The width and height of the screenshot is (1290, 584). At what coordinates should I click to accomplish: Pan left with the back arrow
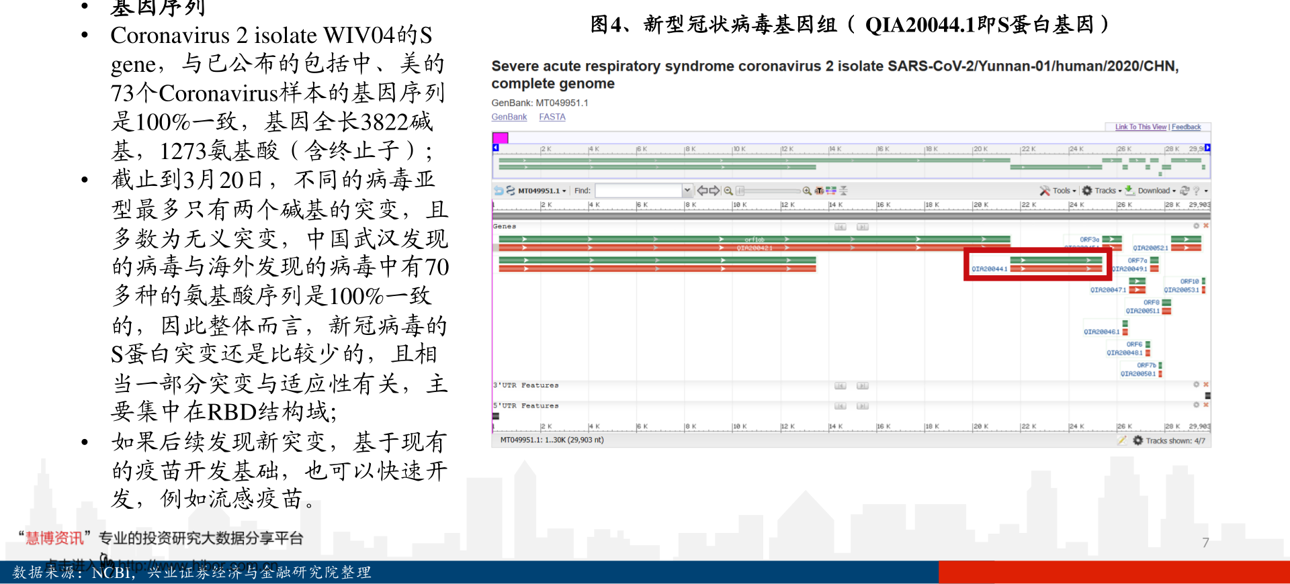pos(702,191)
